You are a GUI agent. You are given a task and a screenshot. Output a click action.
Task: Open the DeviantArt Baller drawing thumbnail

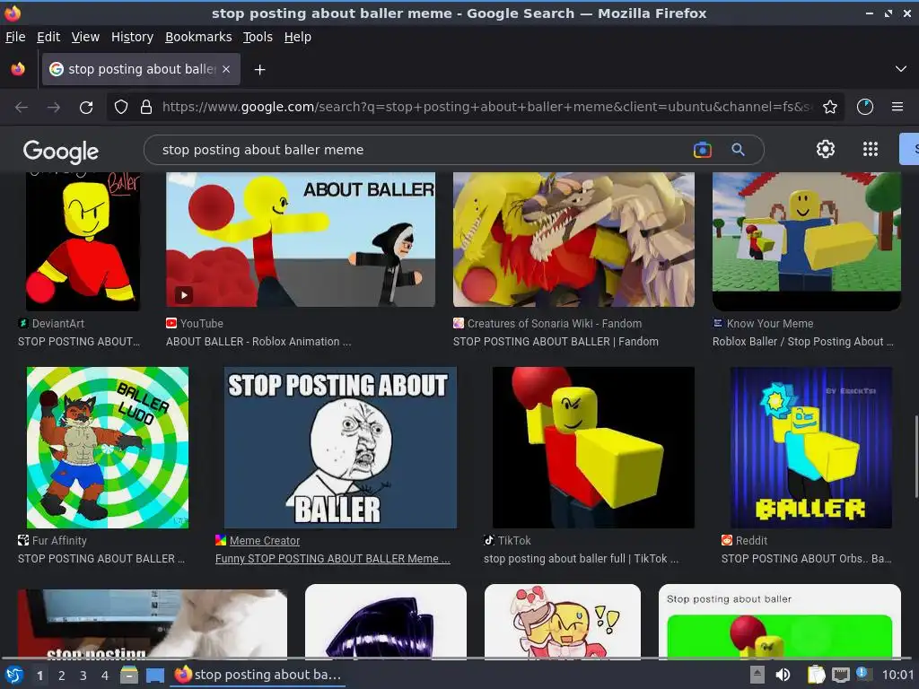(x=83, y=241)
